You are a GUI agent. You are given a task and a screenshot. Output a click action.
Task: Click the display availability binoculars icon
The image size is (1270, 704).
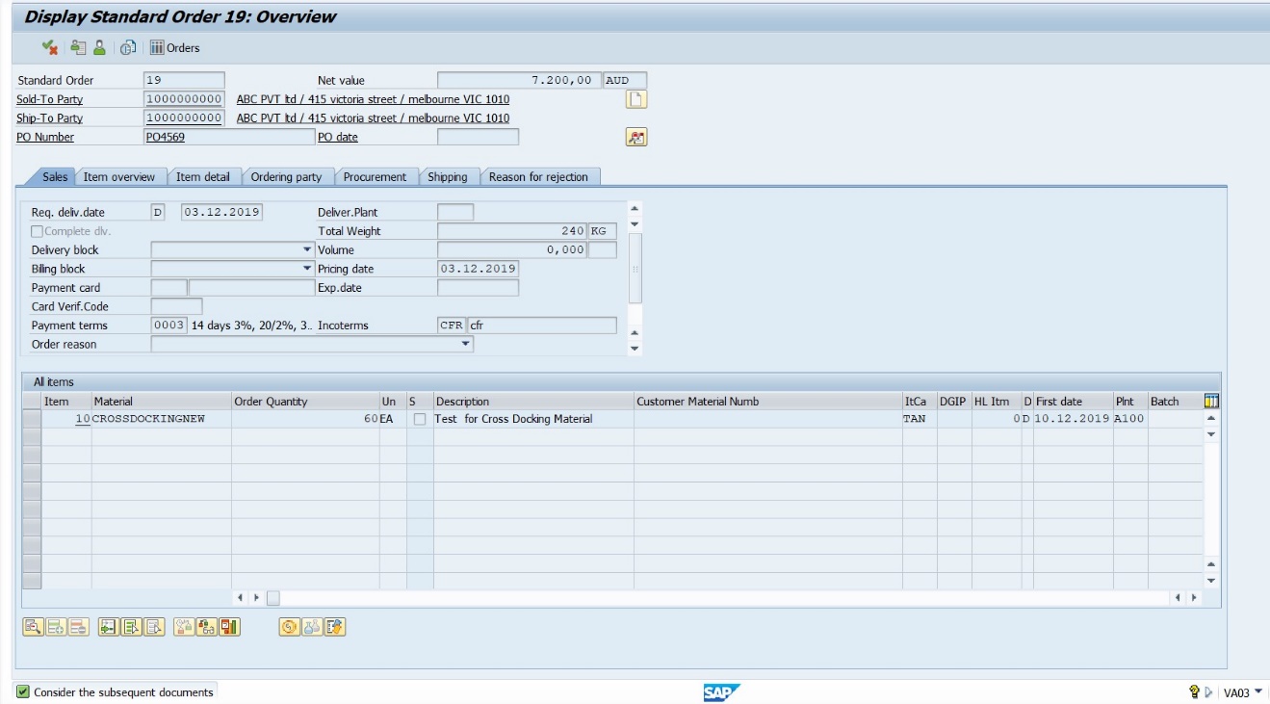[x=207, y=627]
